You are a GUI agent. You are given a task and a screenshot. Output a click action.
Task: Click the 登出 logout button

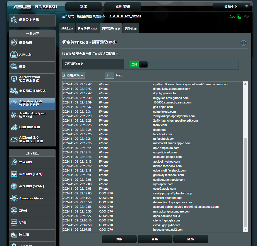(x=83, y=6)
